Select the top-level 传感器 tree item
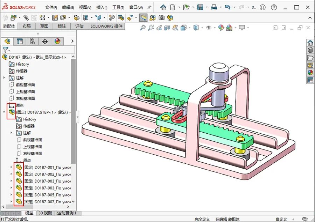The width and height of the screenshot is (315, 222). (21, 71)
